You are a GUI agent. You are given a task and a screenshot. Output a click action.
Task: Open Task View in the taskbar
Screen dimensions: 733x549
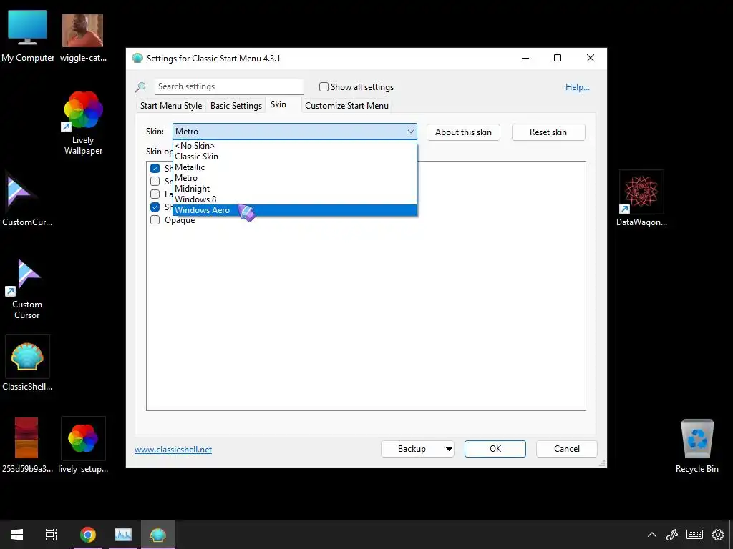52,535
